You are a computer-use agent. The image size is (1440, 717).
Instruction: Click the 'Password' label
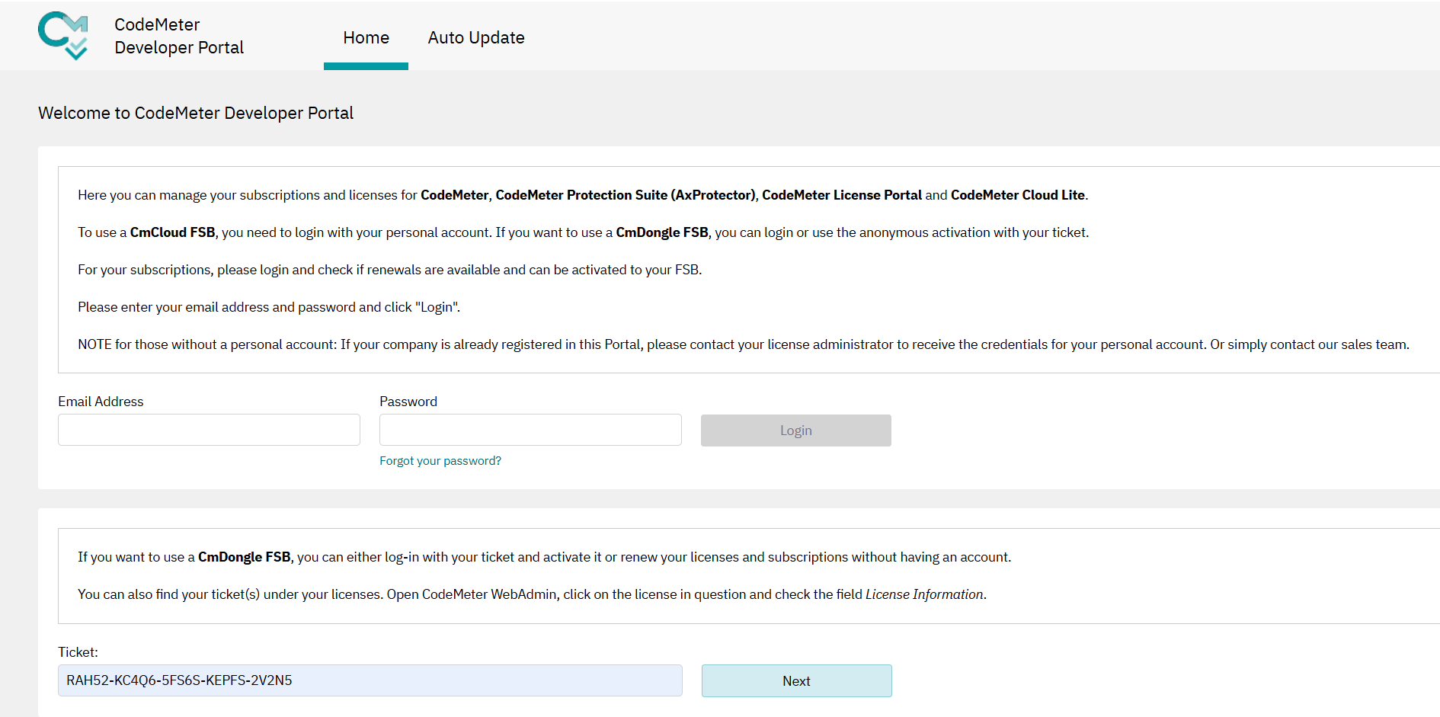click(x=408, y=402)
